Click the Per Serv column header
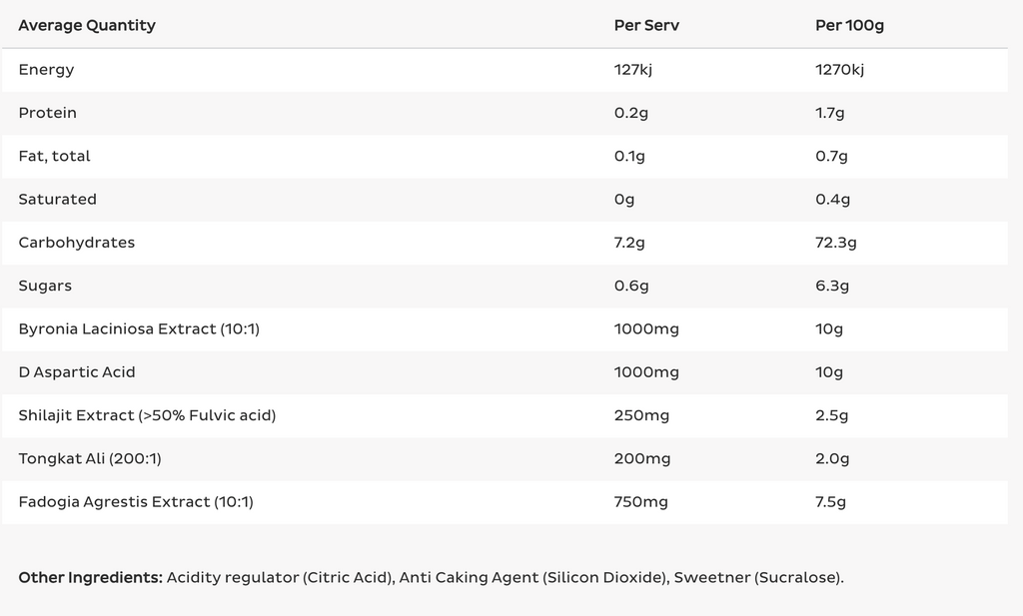 point(646,26)
